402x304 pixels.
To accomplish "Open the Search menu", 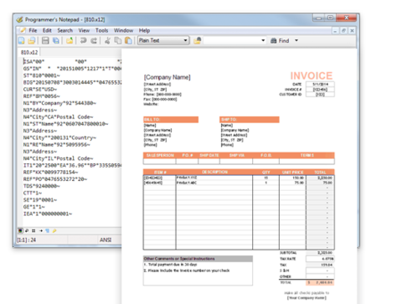I will (x=65, y=30).
